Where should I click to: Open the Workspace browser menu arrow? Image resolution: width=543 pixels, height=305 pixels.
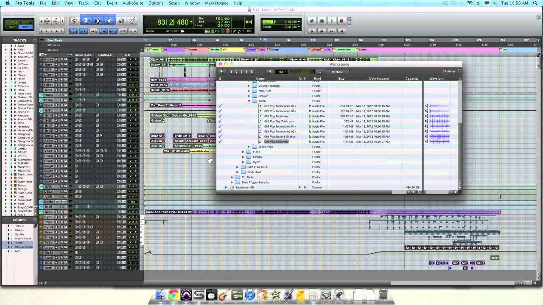[x=459, y=71]
